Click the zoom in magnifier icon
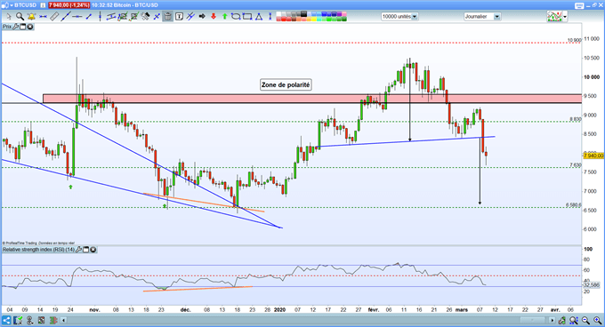The image size is (605, 327). point(597,320)
